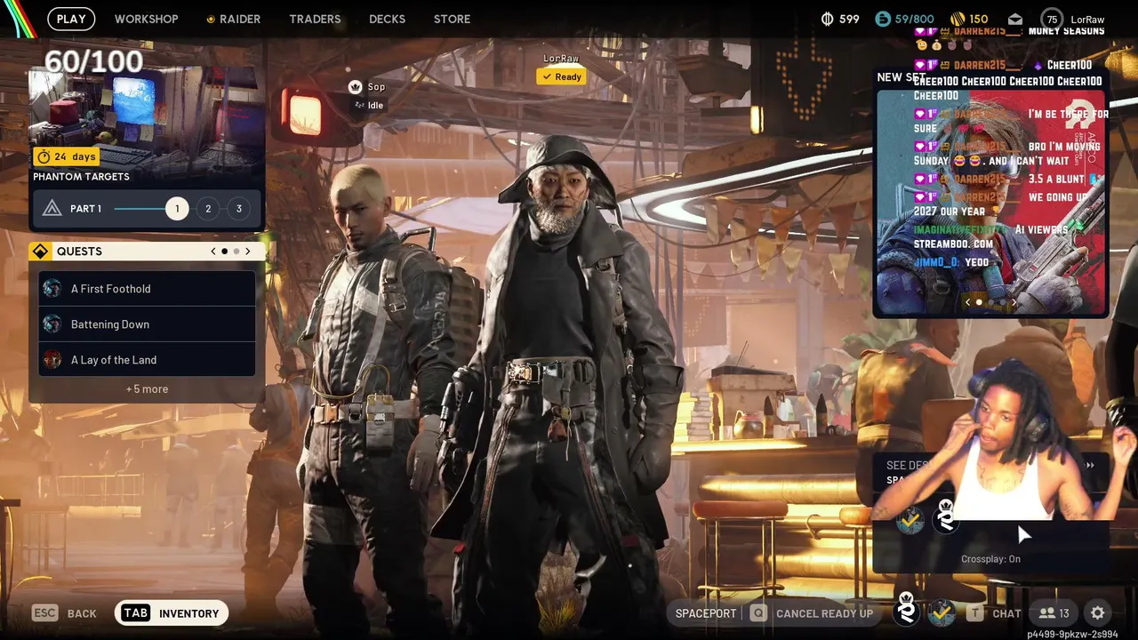
Task: Show next NEW SET banner slide
Action: click(1014, 302)
